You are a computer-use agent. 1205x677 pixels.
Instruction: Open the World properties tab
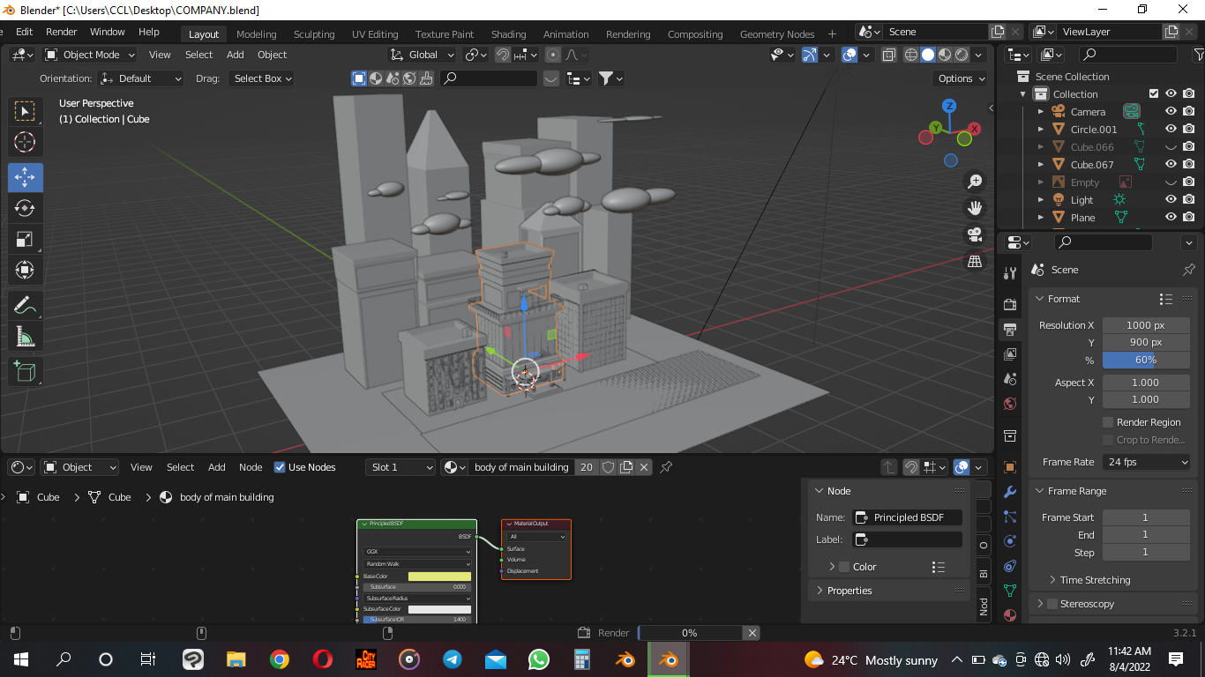point(1010,405)
